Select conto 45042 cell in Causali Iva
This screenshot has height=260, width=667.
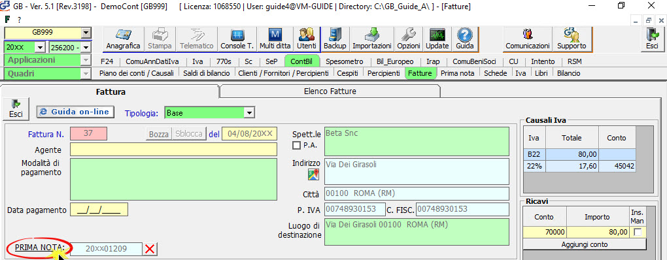point(617,166)
